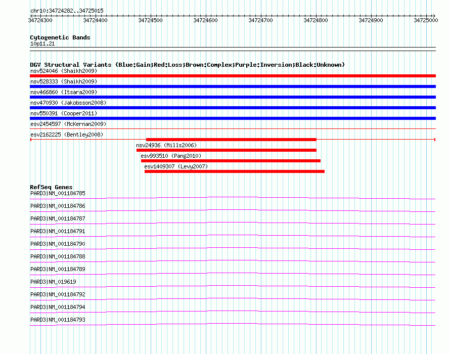Open transcript PARD3|NM_001184794

click(x=58, y=307)
